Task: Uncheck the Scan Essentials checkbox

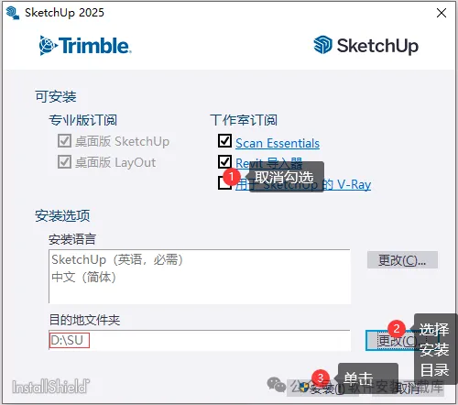Action: click(x=224, y=141)
